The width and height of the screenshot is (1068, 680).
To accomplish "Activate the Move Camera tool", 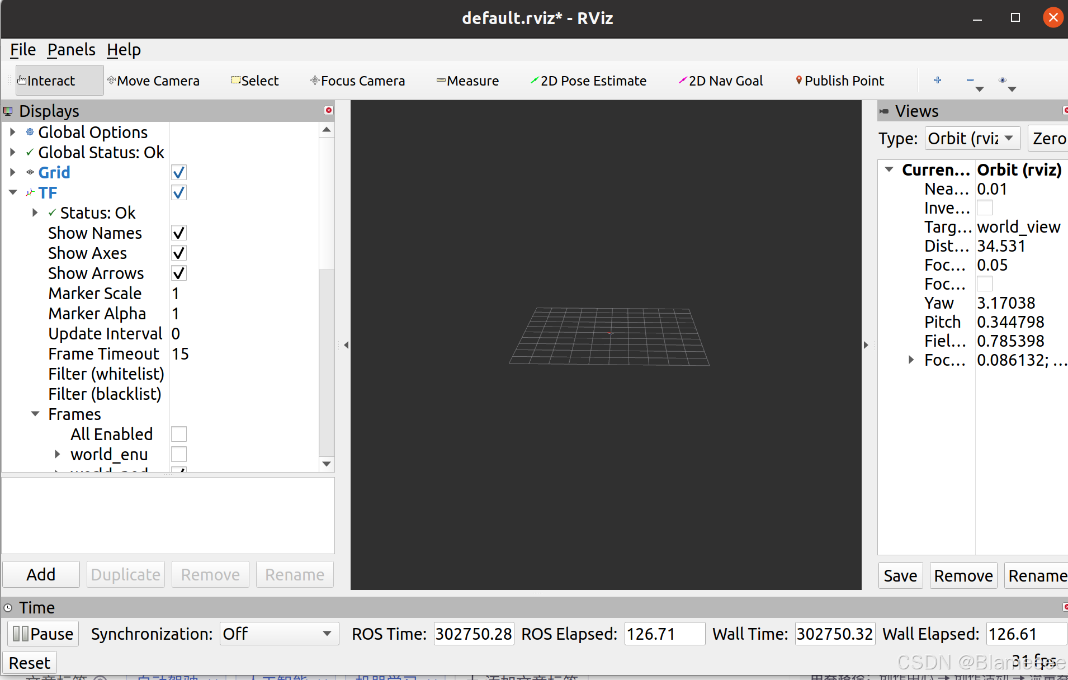I will click(155, 80).
